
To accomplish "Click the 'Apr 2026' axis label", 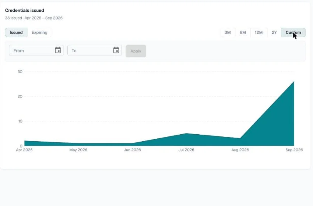I will click(x=24, y=150).
